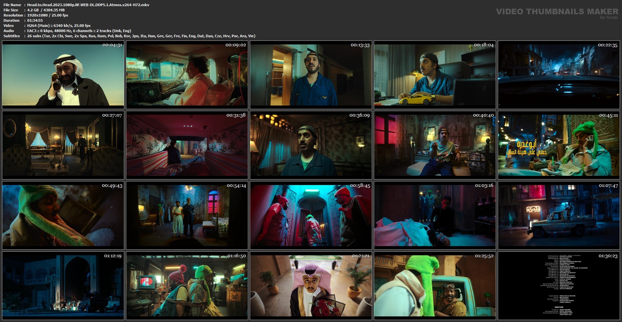Screen dimensions: 622x322
Task: Select the thumbnail at 00:36:09
Action: (311, 145)
